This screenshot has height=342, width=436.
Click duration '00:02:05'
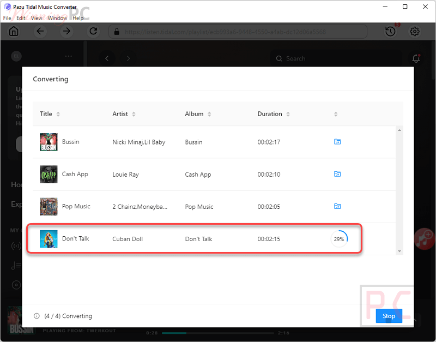coord(269,207)
